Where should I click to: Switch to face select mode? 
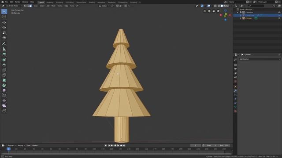pos(30,6)
